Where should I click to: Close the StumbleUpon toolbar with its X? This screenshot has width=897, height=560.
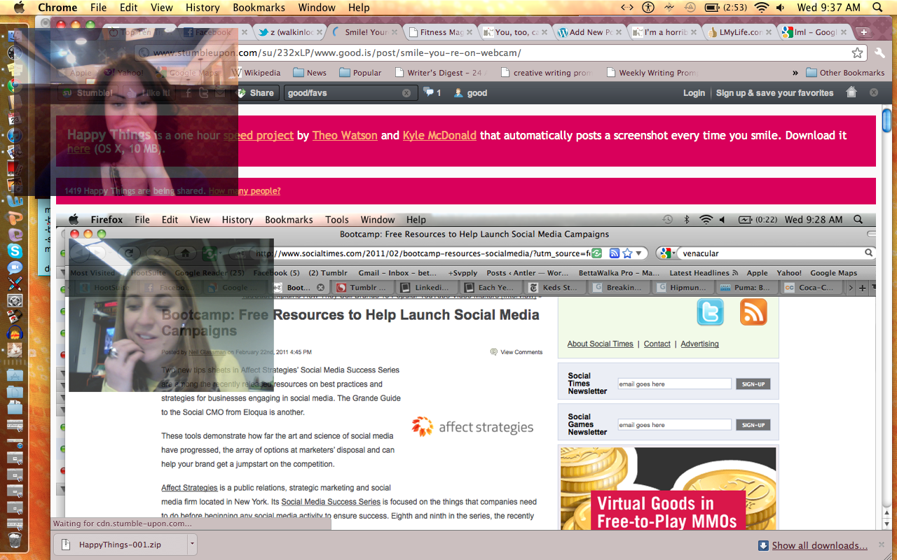coord(874,92)
